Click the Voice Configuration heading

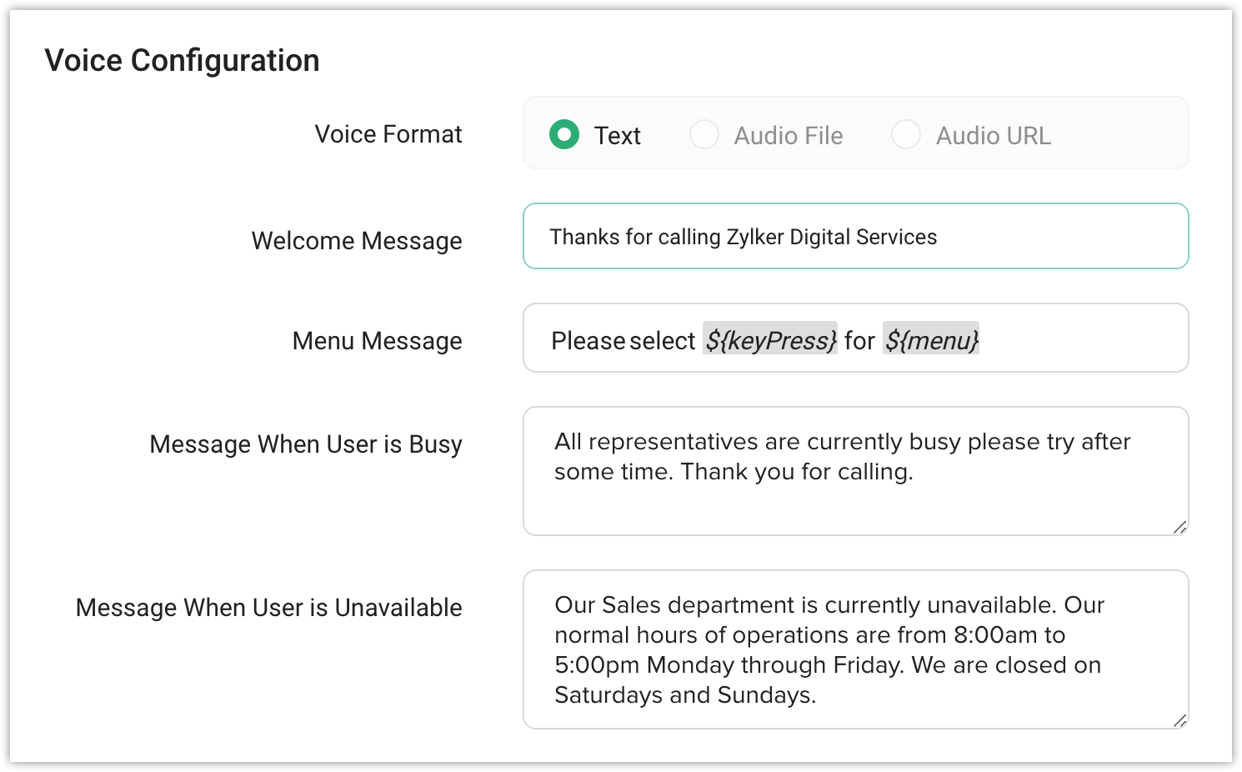(x=182, y=61)
